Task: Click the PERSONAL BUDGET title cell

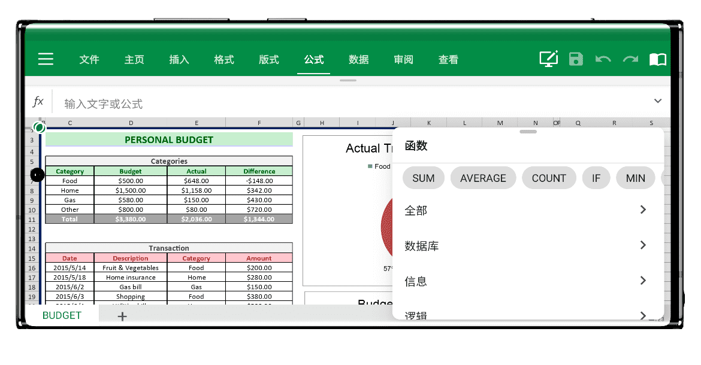Action: tap(169, 139)
